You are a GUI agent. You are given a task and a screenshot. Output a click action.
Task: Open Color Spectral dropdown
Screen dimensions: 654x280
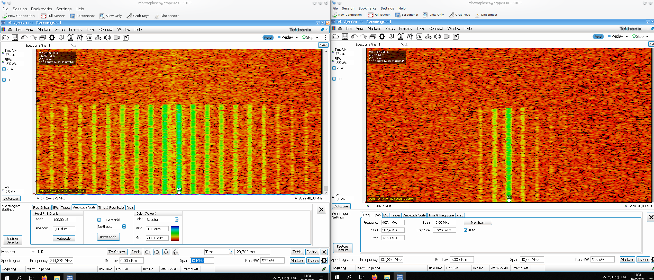pyautogui.click(x=177, y=220)
